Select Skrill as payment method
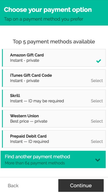The image size is (108, 193). pyautogui.click(x=54, y=98)
